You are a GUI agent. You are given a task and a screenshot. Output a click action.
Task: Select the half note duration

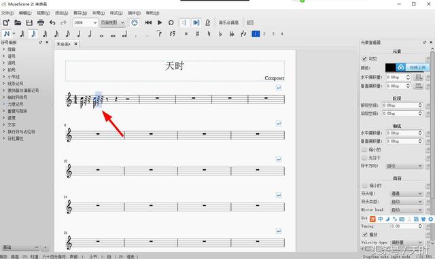tap(90, 34)
